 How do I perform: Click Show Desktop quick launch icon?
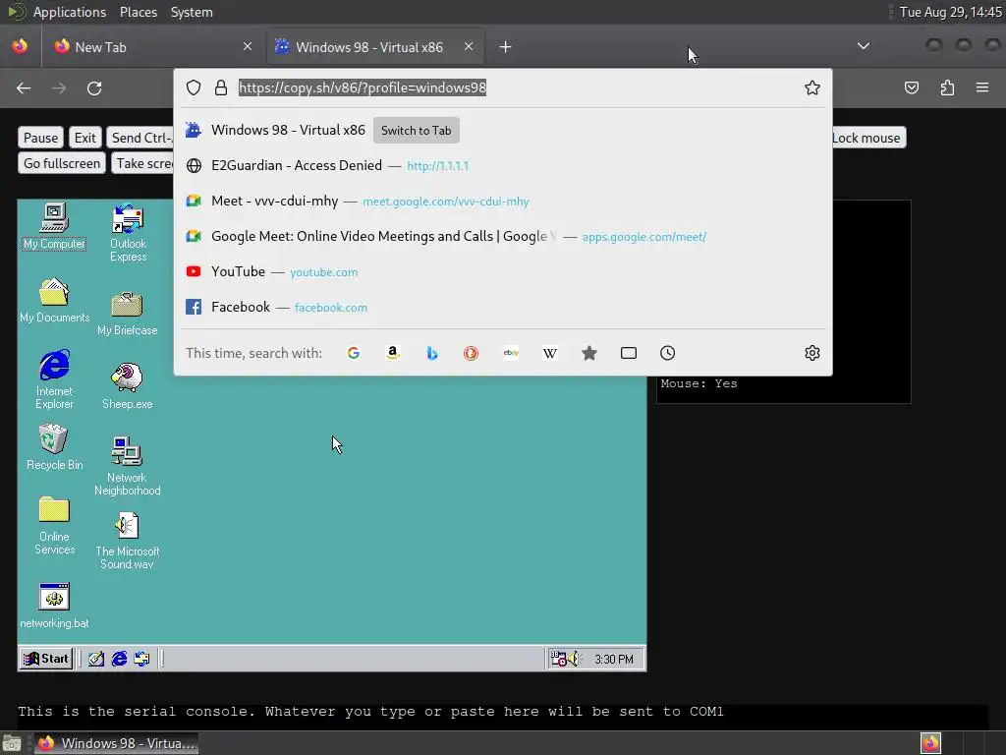(96, 659)
